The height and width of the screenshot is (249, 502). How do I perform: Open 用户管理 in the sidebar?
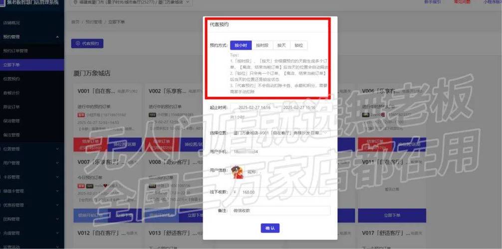coord(11,163)
